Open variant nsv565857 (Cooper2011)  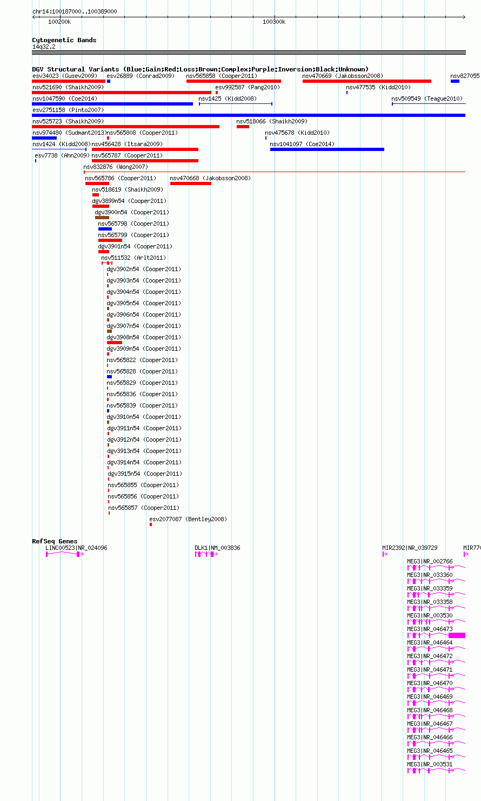click(x=144, y=508)
